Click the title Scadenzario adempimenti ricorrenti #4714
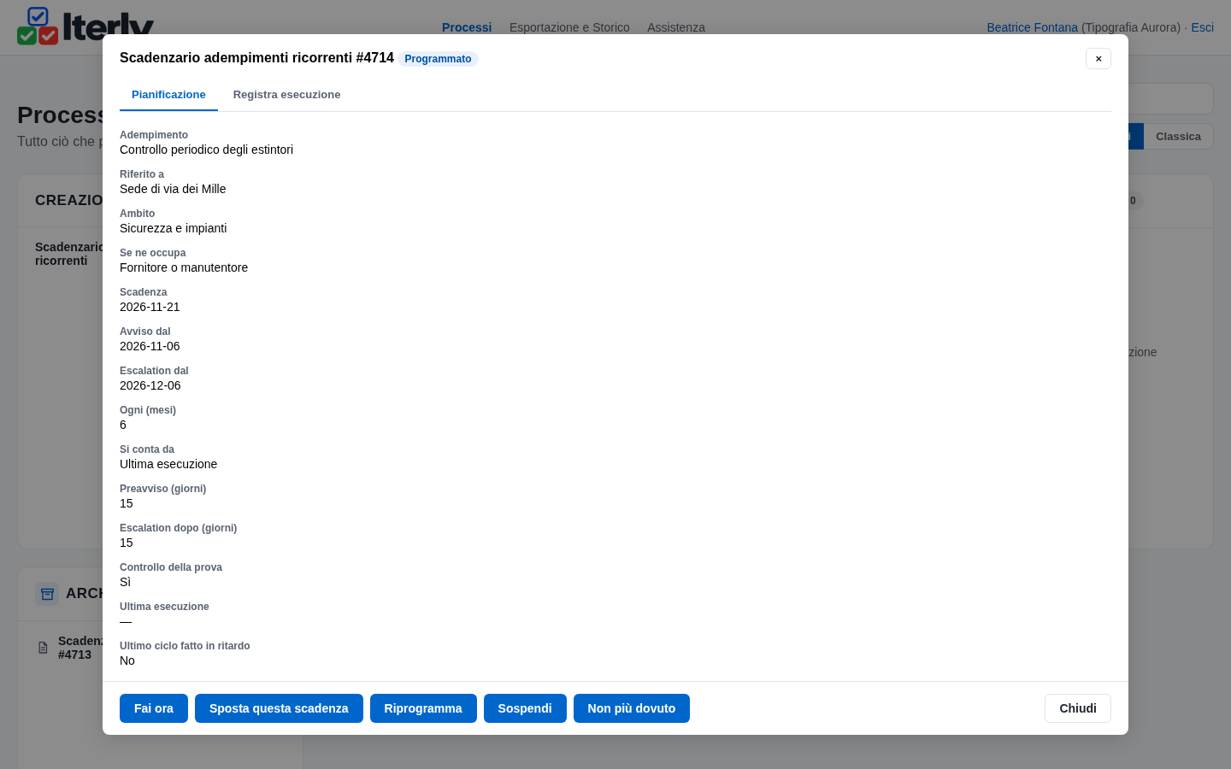 256,58
